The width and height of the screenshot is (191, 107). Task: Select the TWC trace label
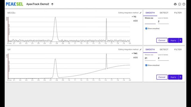point(135,53)
